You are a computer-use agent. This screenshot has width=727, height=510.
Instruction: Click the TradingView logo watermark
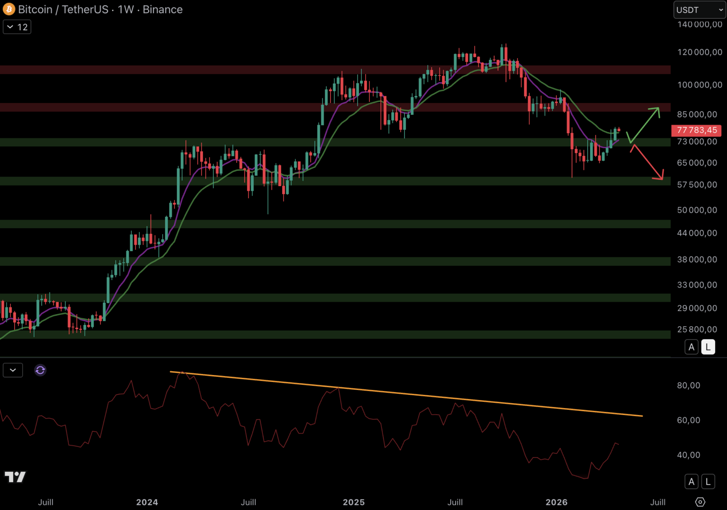click(x=15, y=477)
